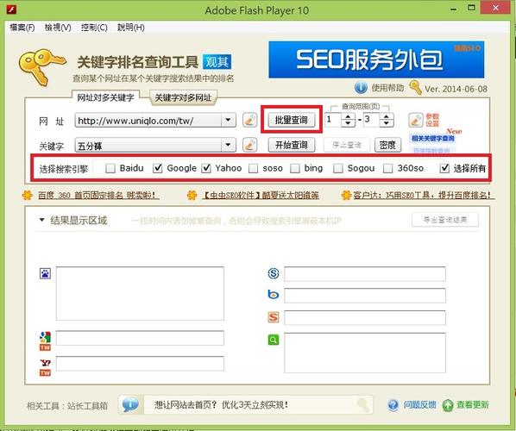This screenshot has height=431, width=516.
Task: Click the blue info help icon
Action: tap(361, 88)
